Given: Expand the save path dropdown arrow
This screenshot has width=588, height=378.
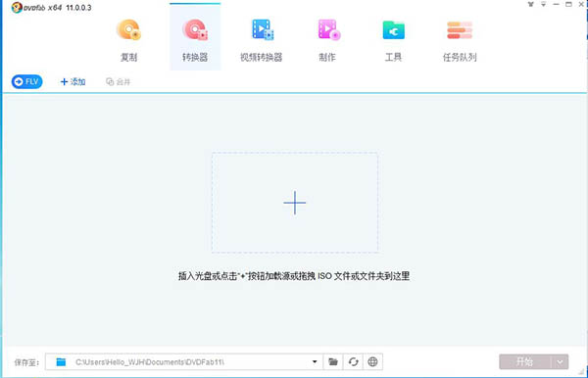Looking at the screenshot, I should click(x=315, y=362).
